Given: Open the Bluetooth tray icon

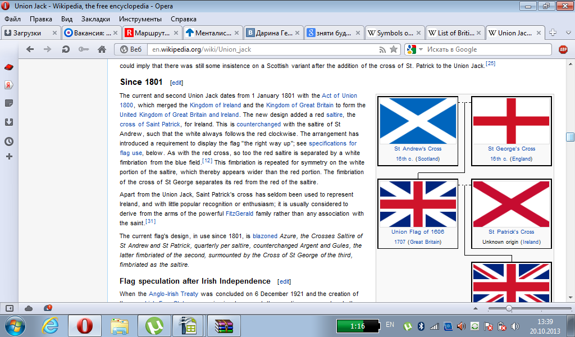Looking at the screenshot, I should 421,326.
